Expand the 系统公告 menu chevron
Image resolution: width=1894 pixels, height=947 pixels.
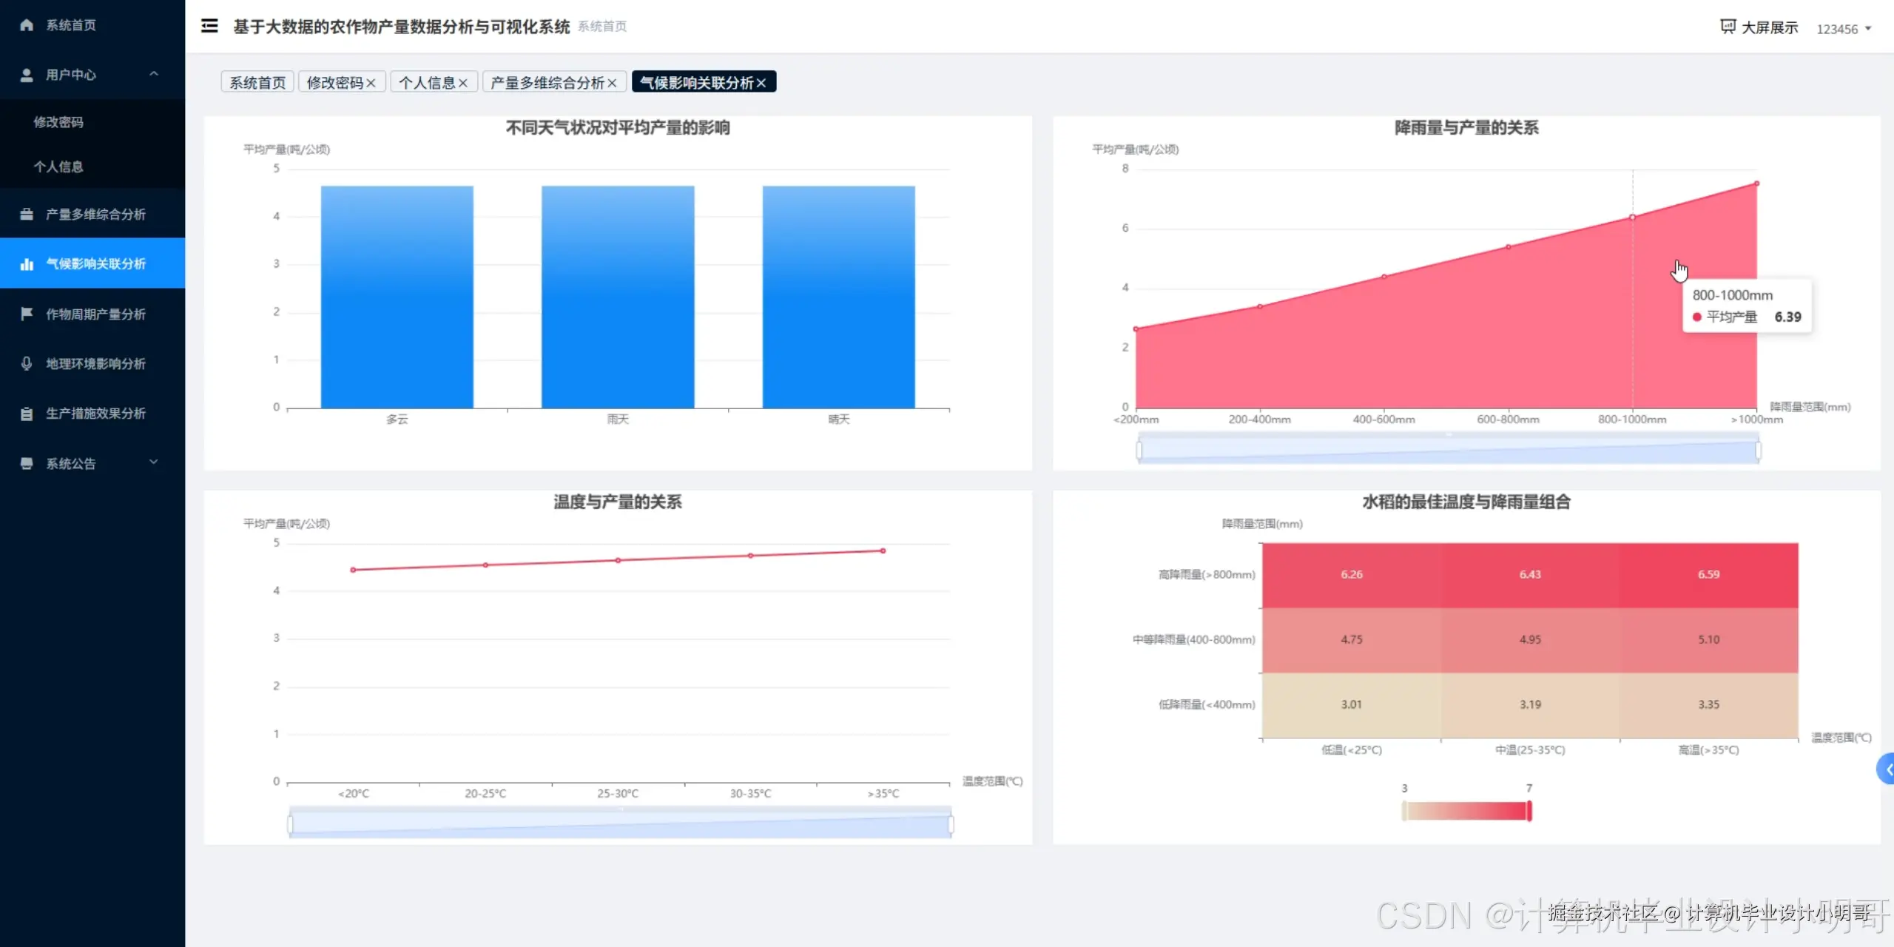154,463
